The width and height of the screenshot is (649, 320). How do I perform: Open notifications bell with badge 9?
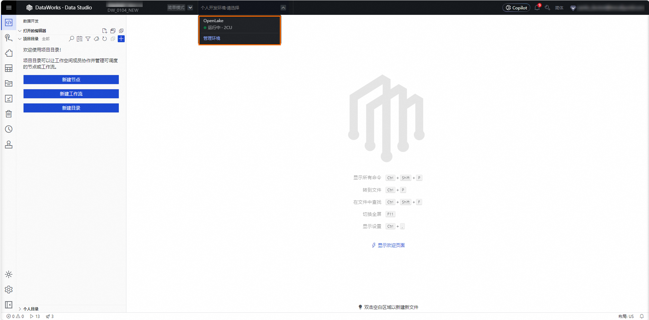pos(537,8)
